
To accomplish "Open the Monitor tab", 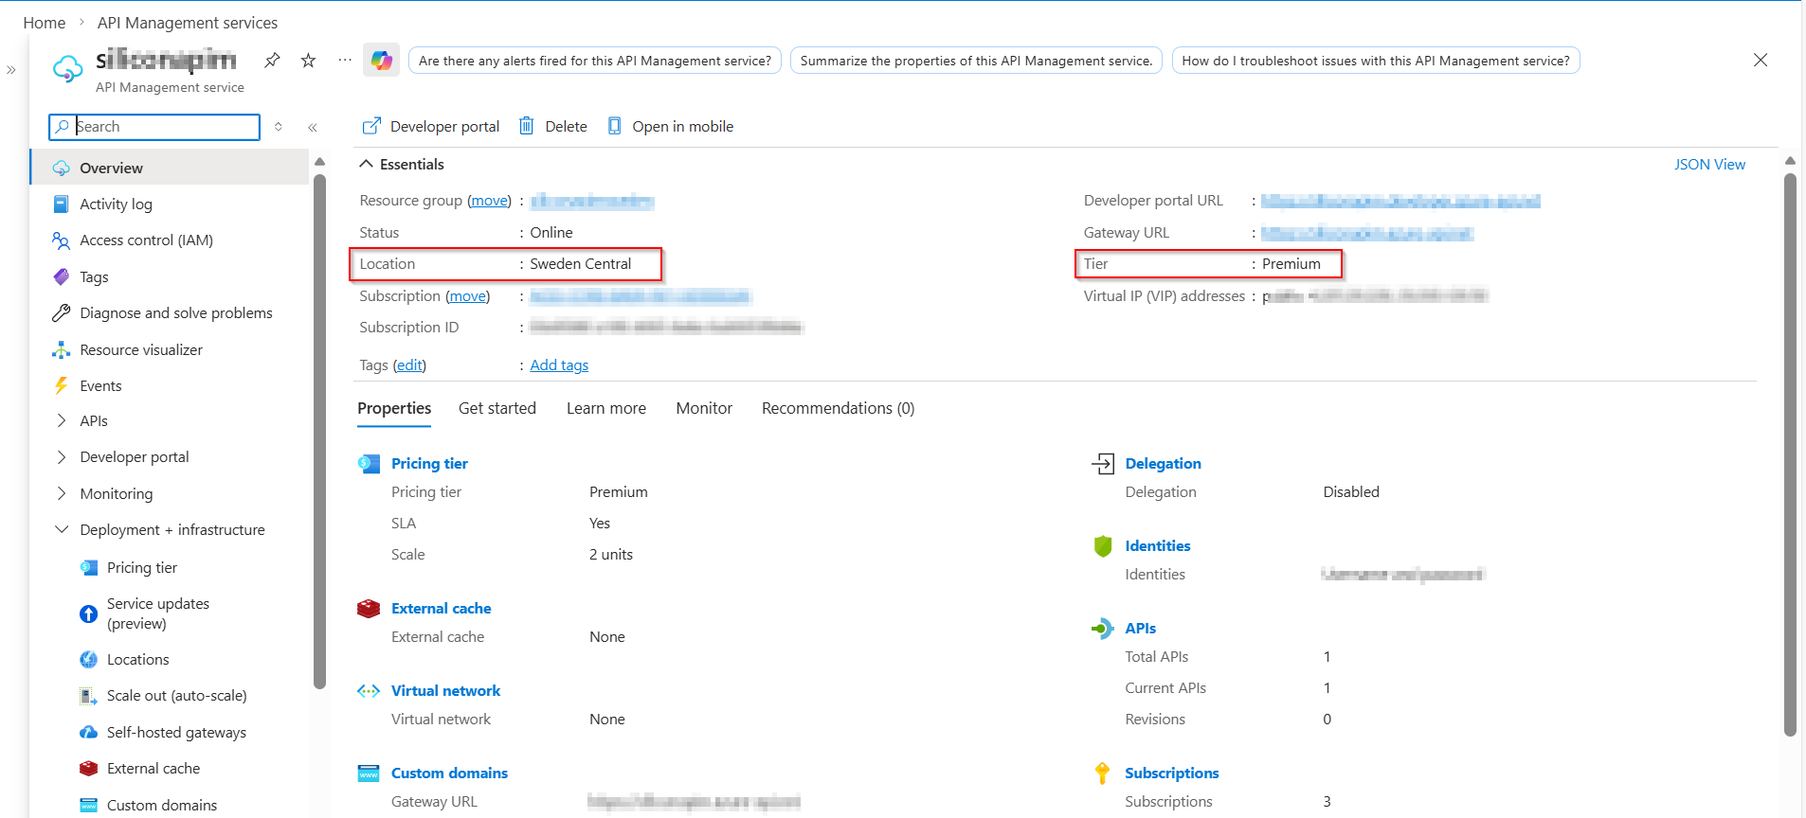I will [x=704, y=408].
